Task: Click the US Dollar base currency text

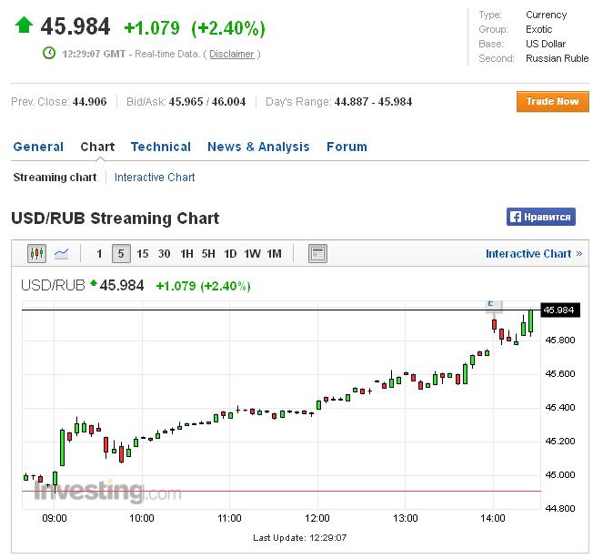Action: click(x=546, y=44)
